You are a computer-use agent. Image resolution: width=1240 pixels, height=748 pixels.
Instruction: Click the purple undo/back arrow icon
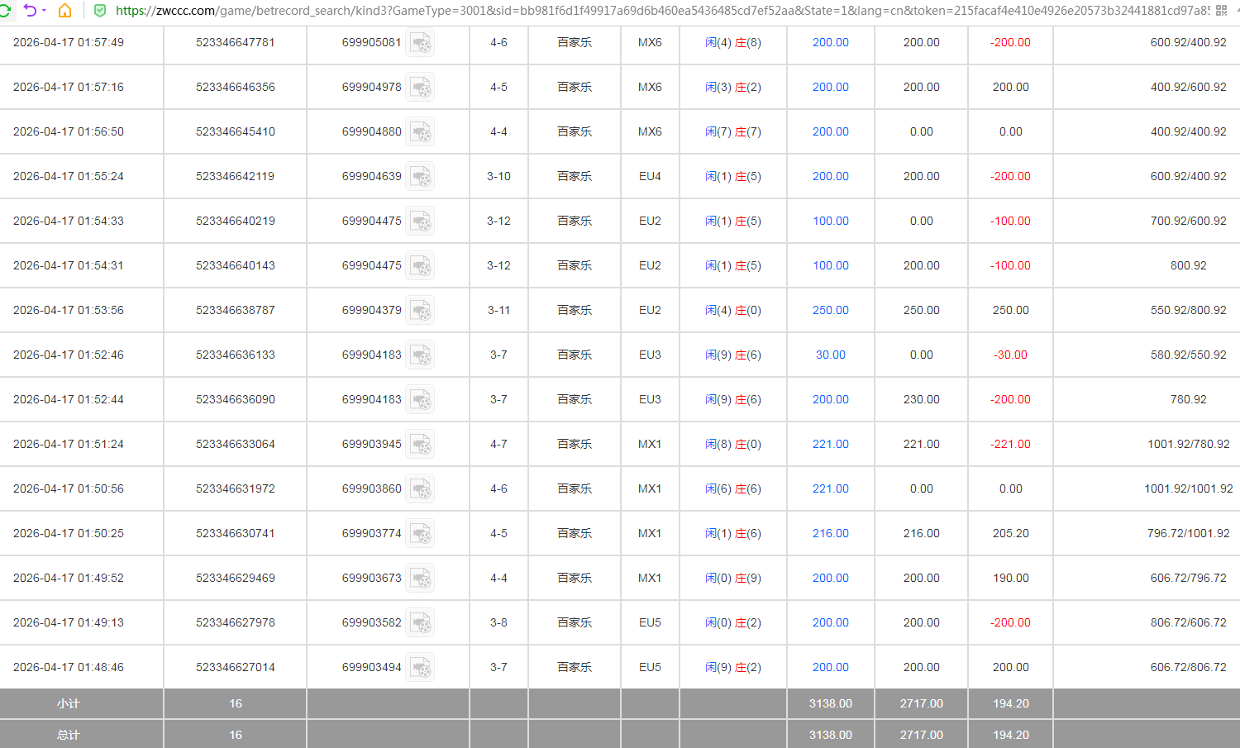point(30,11)
